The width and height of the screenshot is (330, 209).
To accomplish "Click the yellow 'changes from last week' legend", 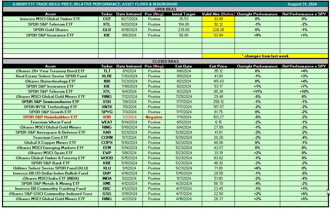I will [x=265, y=56].
